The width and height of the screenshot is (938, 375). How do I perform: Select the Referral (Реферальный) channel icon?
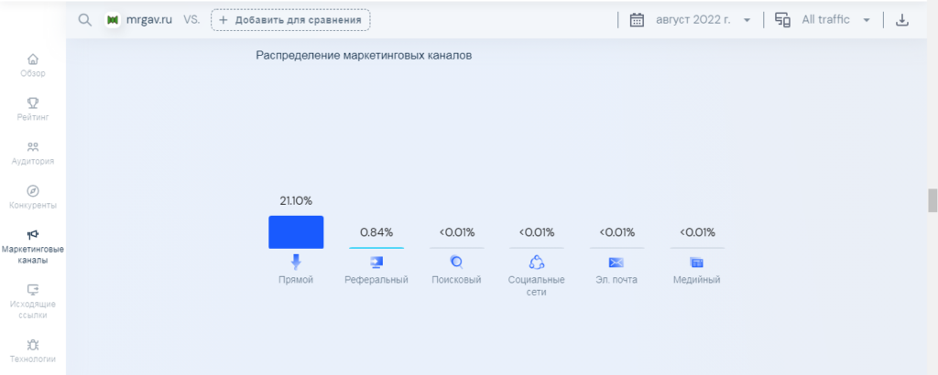pyautogui.click(x=376, y=262)
